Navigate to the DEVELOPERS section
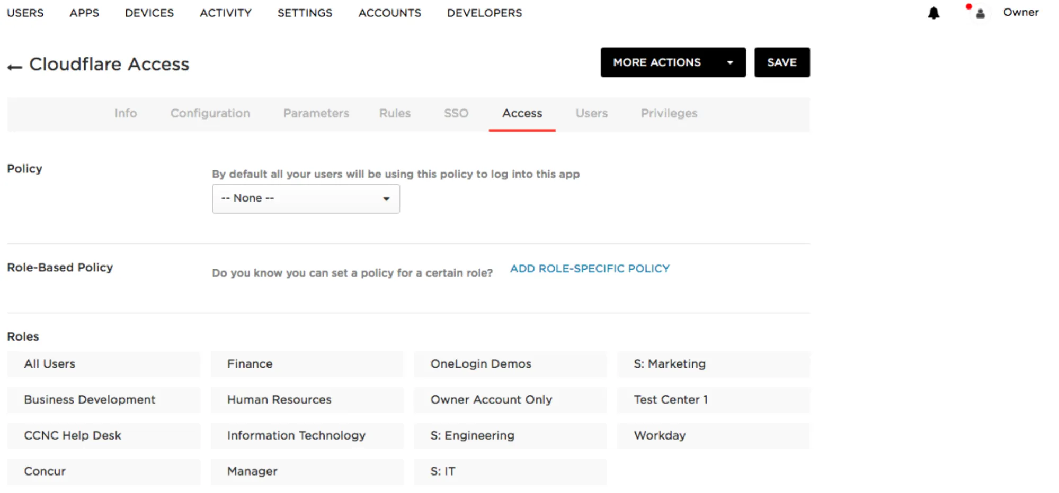The height and width of the screenshot is (493, 1059). click(x=483, y=13)
